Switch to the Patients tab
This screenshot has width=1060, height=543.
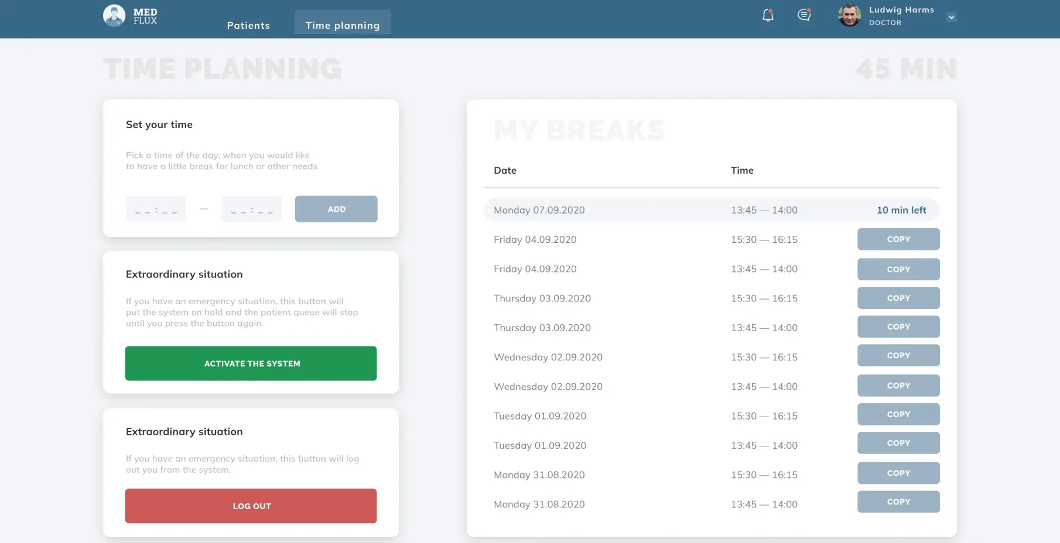coord(248,25)
